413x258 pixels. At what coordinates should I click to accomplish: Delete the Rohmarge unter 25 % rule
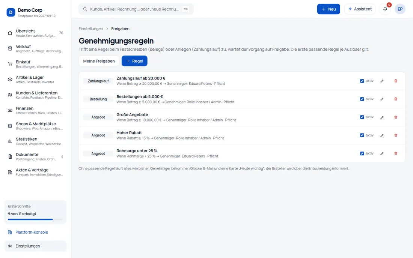(396, 154)
